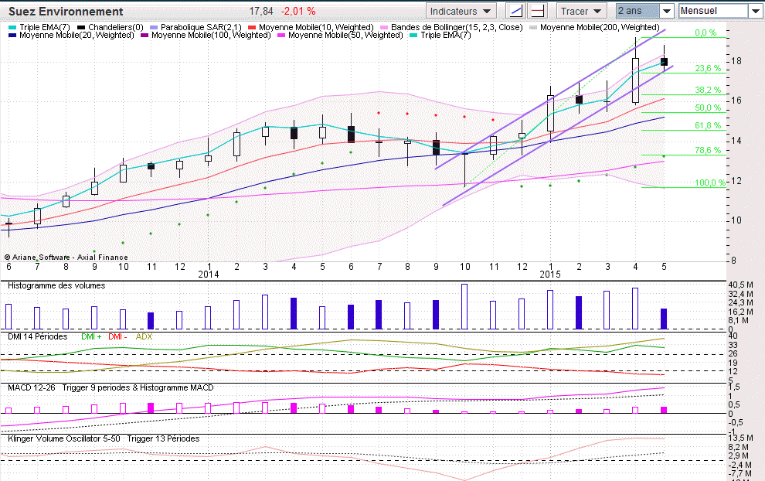The image size is (765, 481).
Task: Click the 0,0 % Fibonacci level label
Action: (705, 32)
